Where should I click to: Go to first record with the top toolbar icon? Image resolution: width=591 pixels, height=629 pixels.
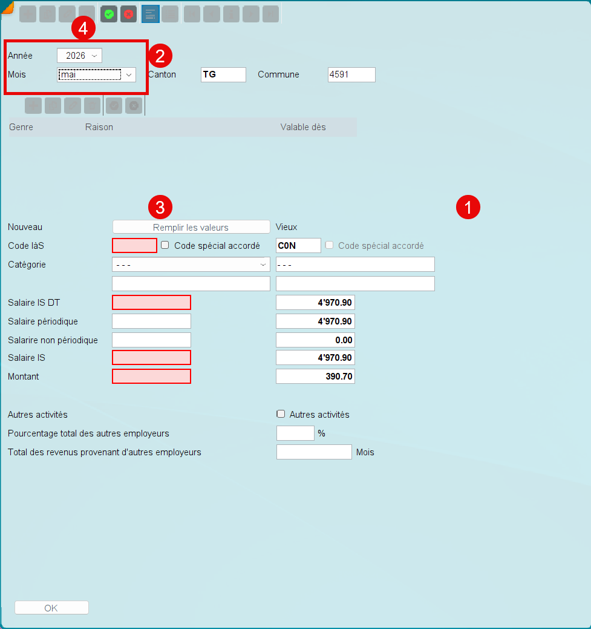coord(192,14)
